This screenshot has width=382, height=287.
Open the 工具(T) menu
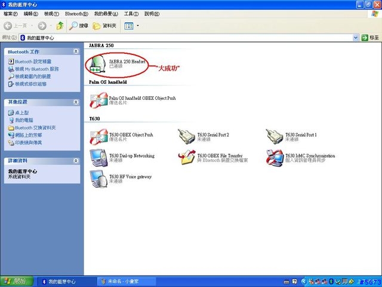(131, 14)
